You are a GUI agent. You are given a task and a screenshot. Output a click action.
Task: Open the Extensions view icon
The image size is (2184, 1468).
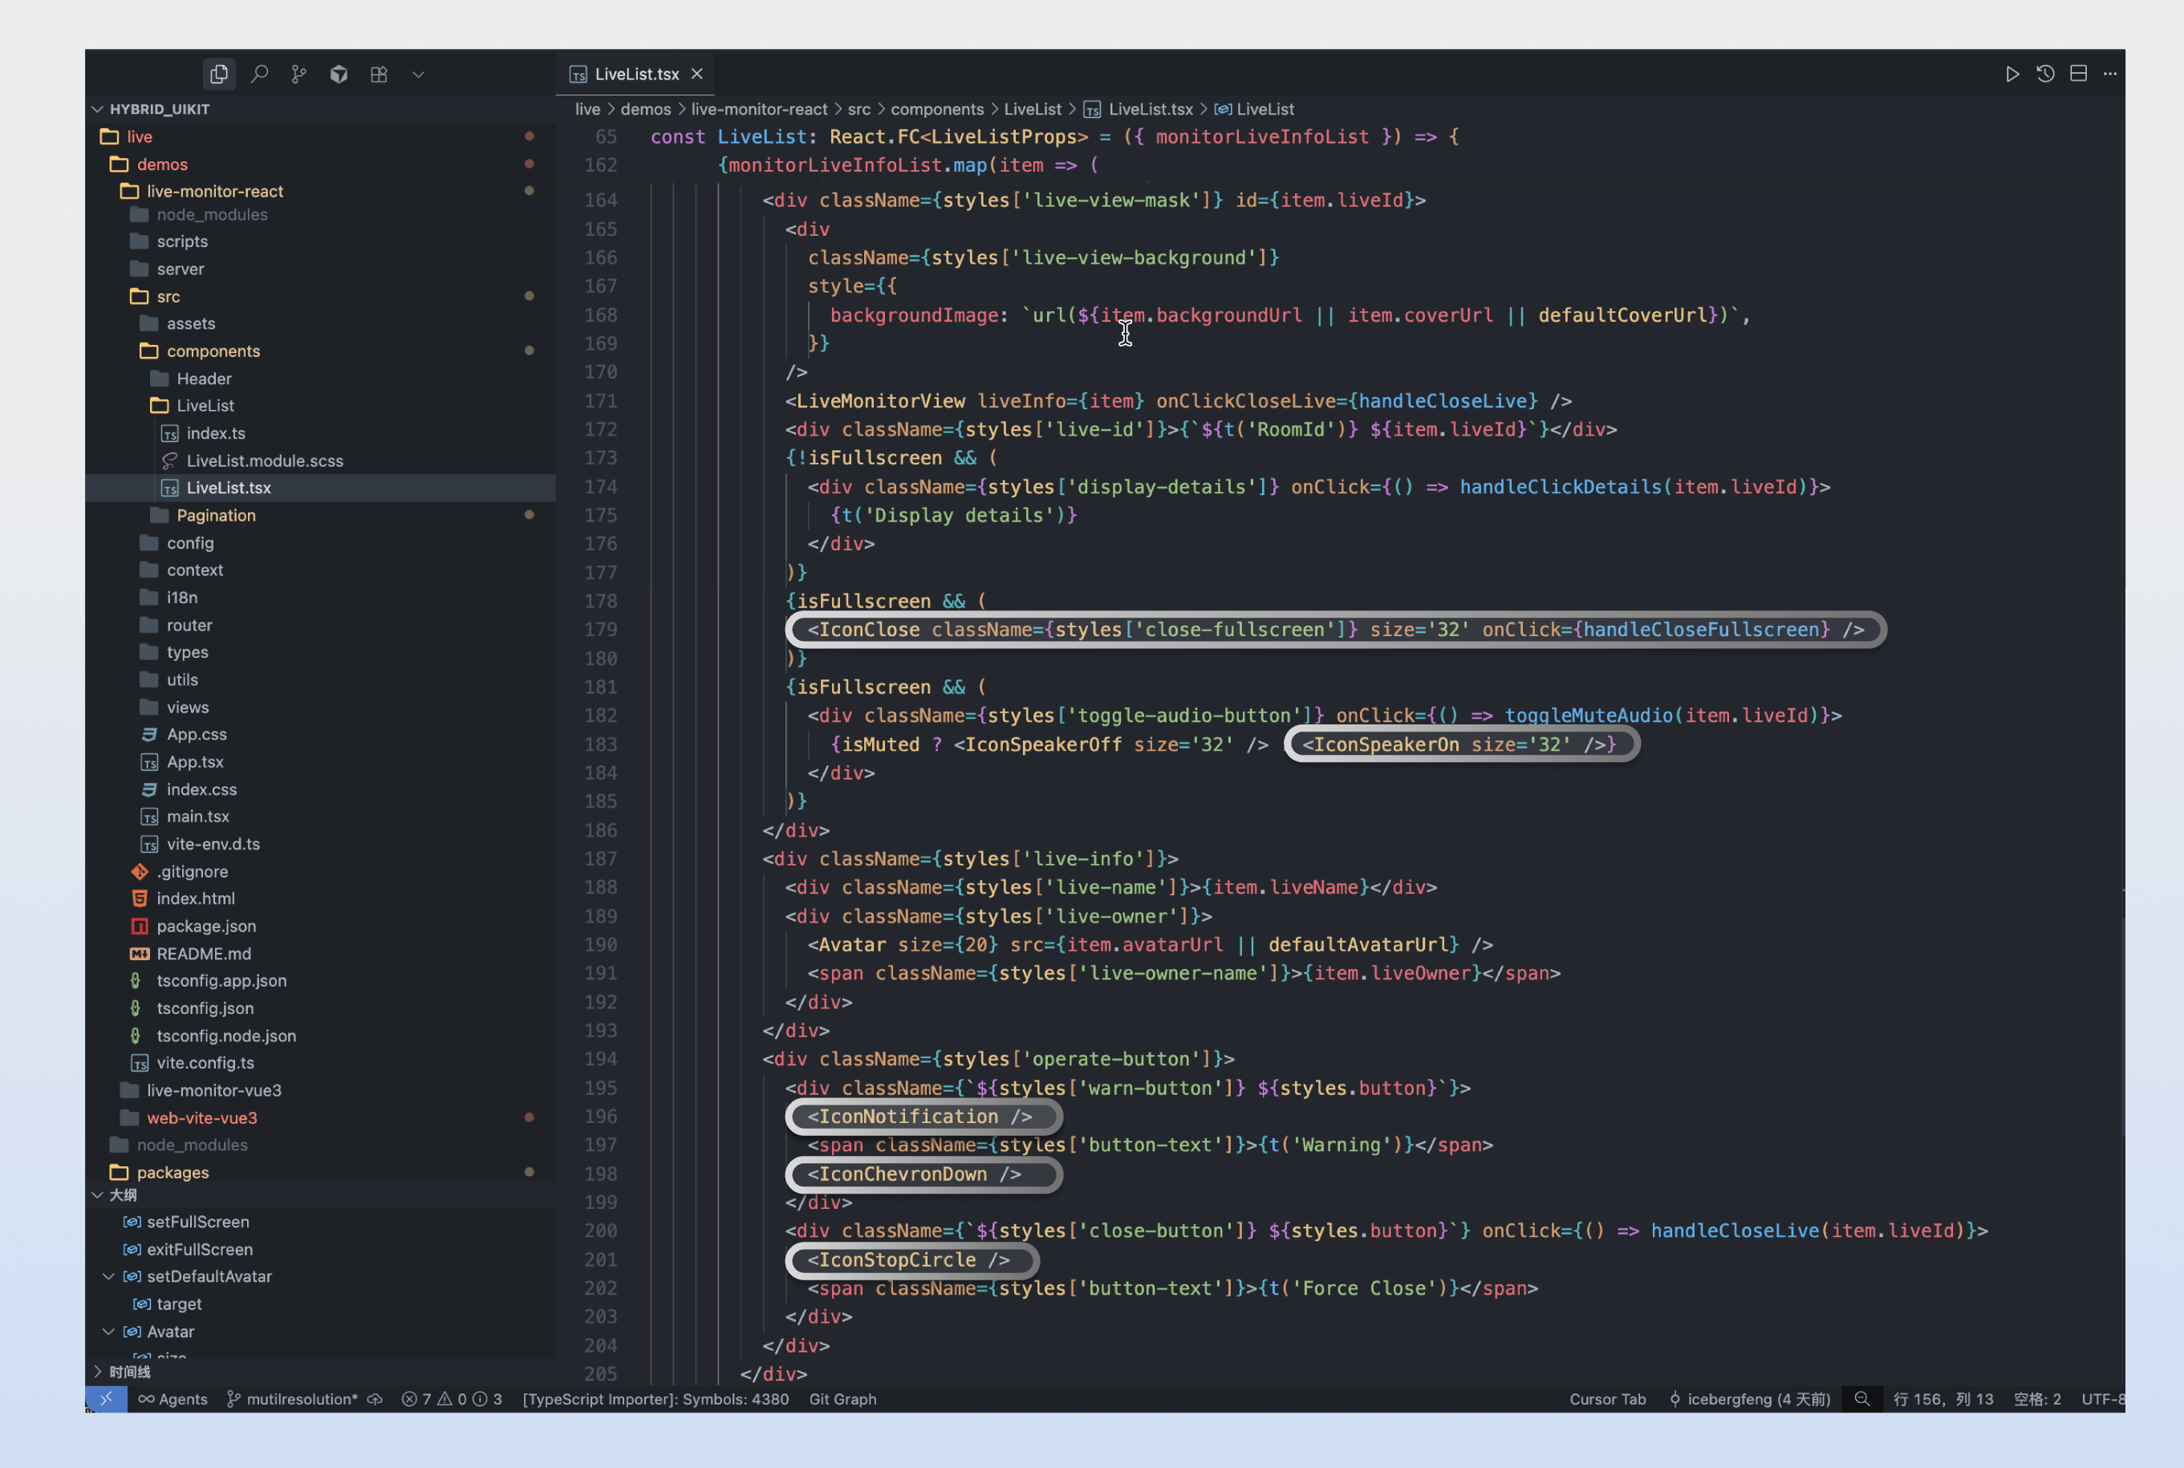(378, 74)
